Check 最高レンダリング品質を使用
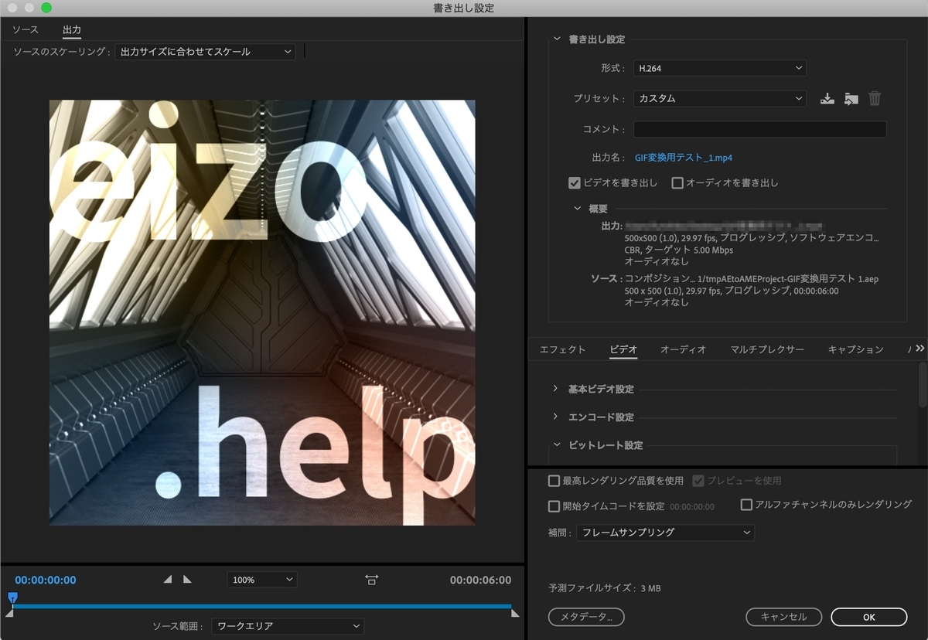 554,480
